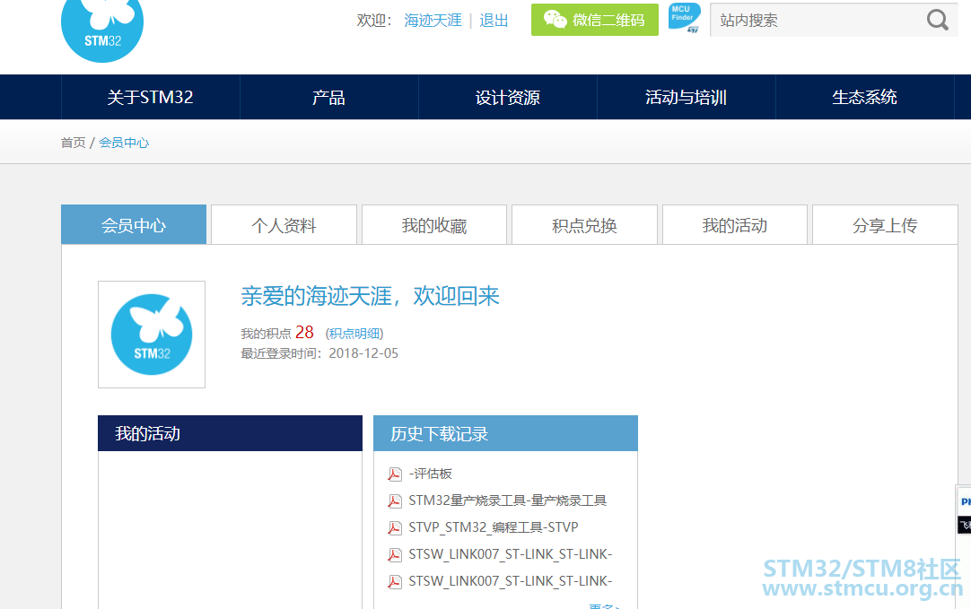Go to 首页 in breadcrumb
971x609 pixels.
[x=73, y=143]
